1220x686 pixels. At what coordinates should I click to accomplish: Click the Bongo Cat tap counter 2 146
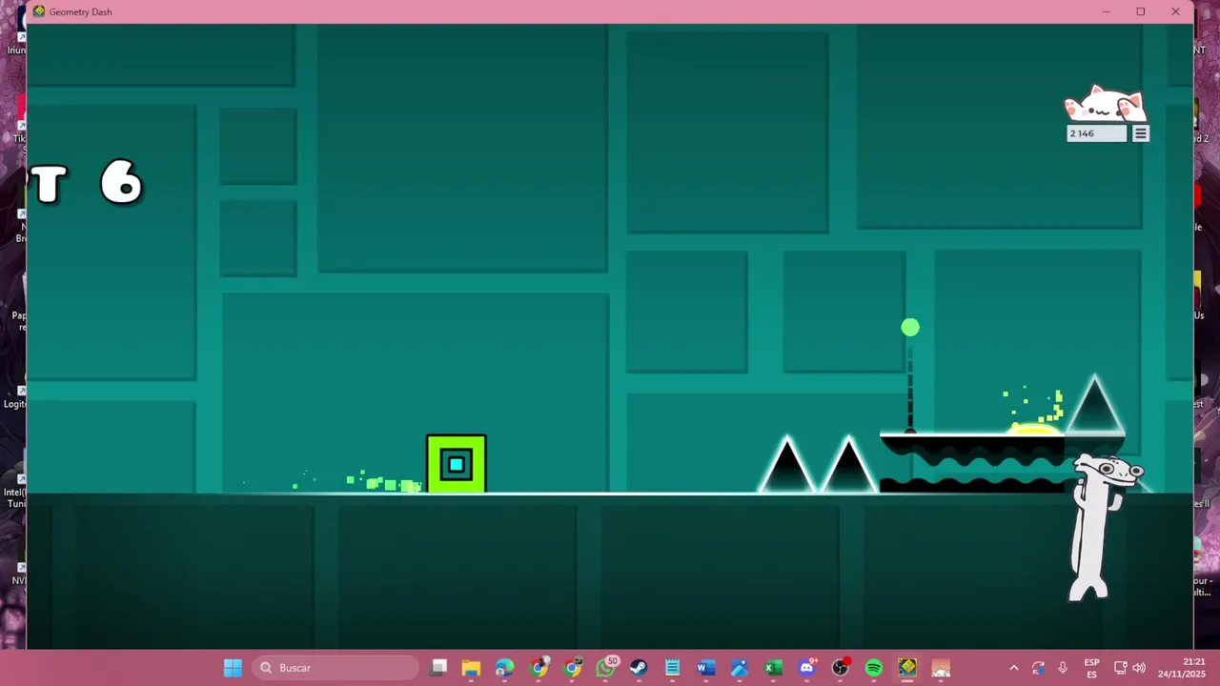coord(1097,133)
